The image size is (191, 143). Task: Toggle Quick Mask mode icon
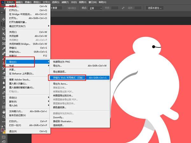coord(4,137)
